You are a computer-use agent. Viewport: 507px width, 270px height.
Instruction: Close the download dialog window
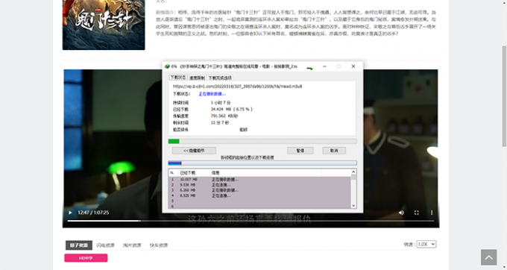(x=353, y=66)
